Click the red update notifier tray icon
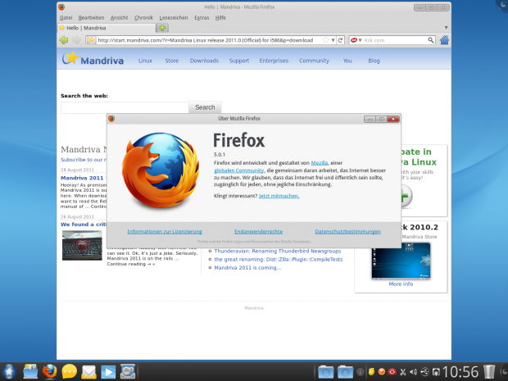 (392, 372)
